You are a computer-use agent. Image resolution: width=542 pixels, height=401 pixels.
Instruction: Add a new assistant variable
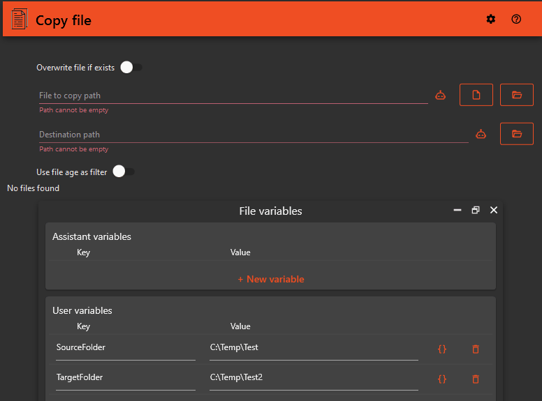(270, 279)
